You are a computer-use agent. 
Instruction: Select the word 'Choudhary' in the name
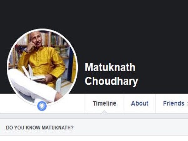[111, 81]
